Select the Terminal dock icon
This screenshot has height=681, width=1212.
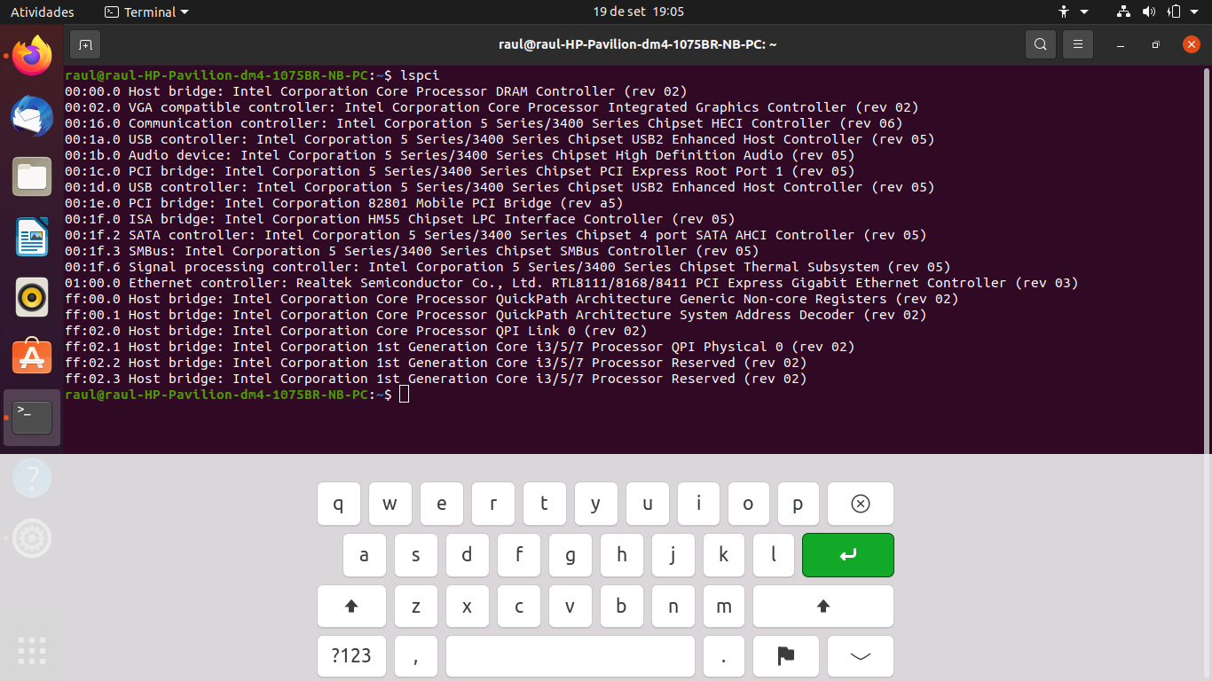(32, 417)
